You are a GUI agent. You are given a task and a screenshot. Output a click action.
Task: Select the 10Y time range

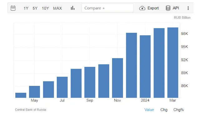click(x=45, y=8)
